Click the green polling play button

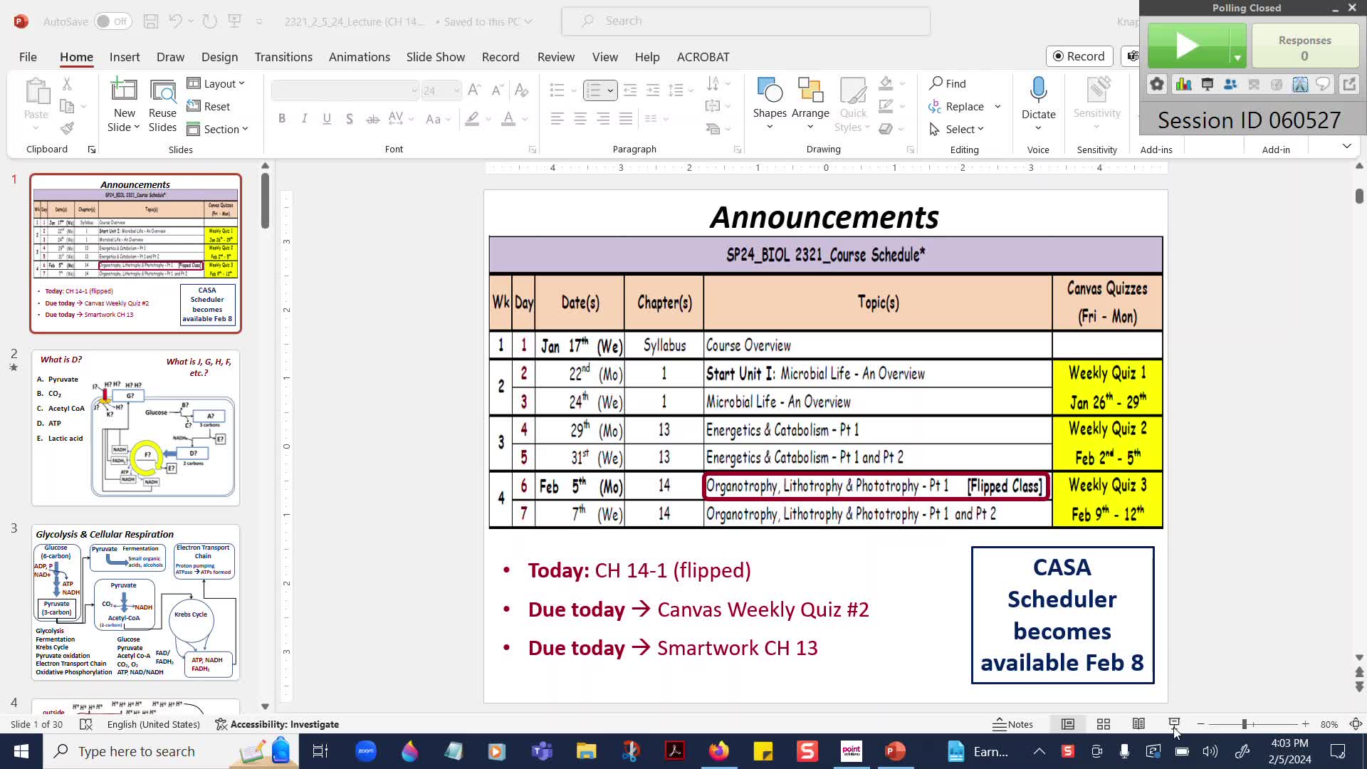tap(1187, 46)
